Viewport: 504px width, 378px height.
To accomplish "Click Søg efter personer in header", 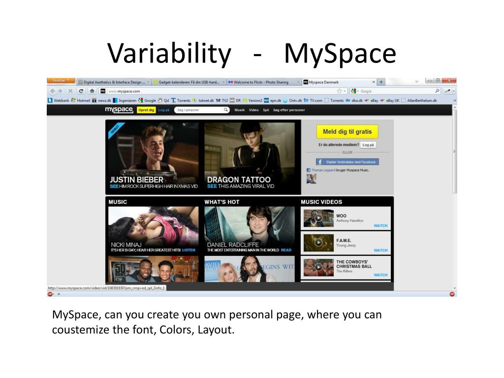I will coord(289,110).
